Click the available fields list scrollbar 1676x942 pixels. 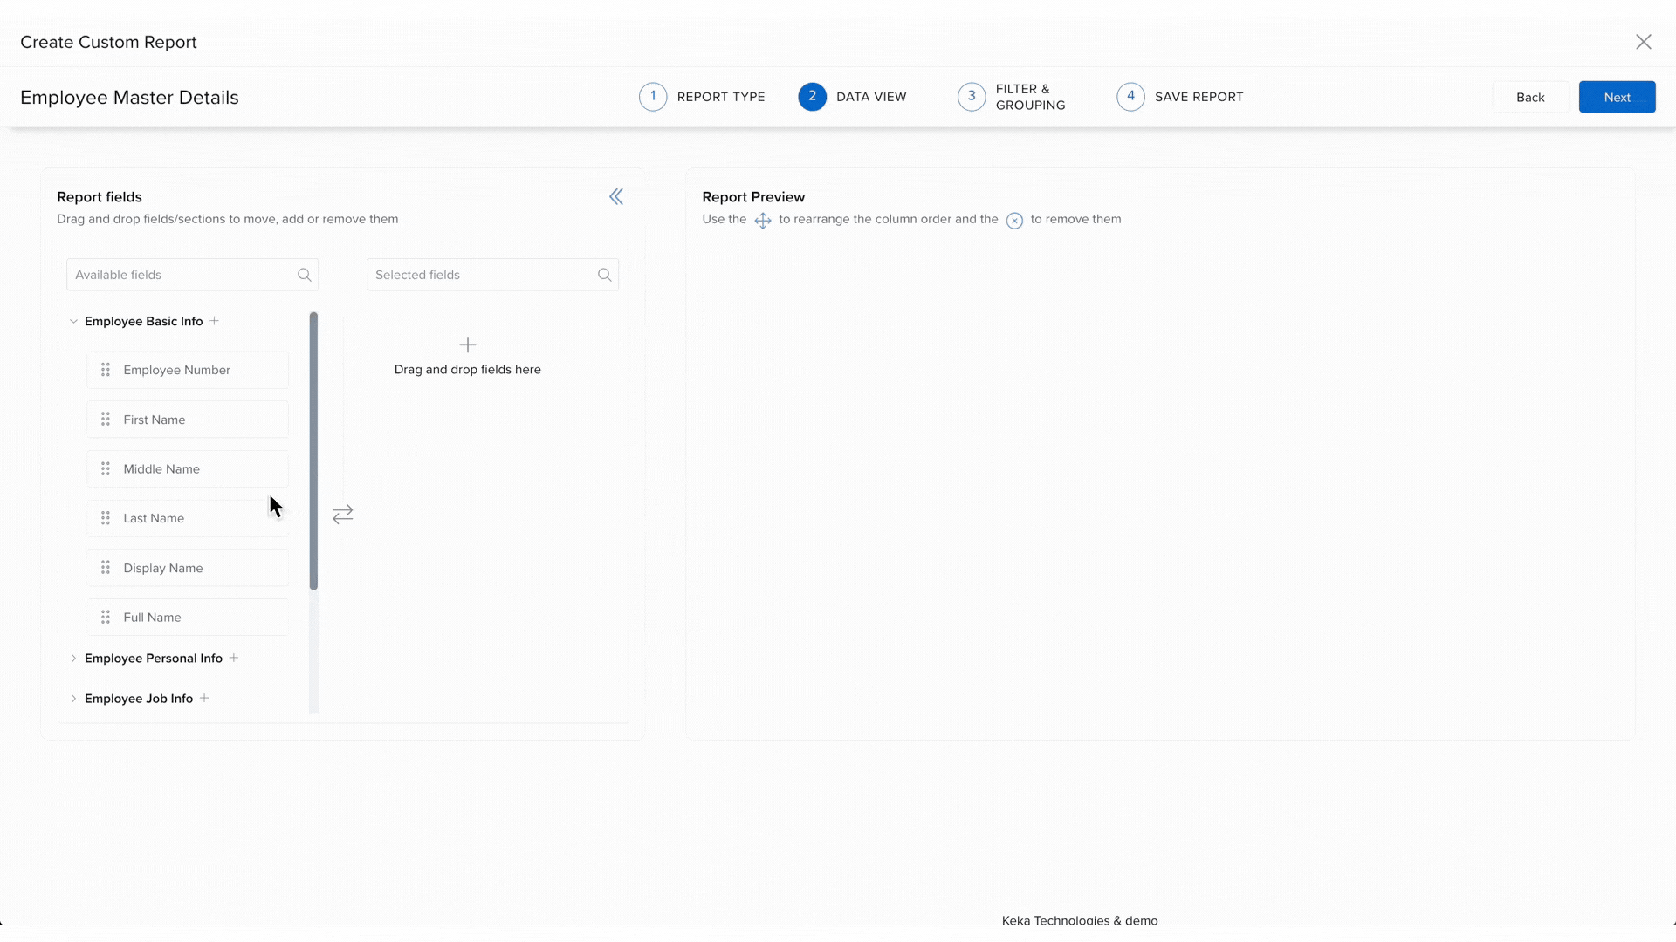[313, 450]
